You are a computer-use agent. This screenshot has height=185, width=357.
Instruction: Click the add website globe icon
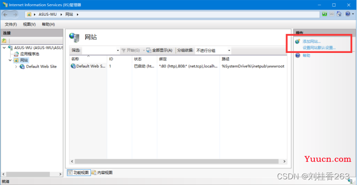(298, 41)
